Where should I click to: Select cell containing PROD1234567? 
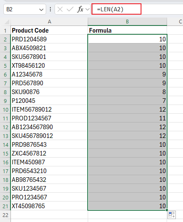point(49,118)
